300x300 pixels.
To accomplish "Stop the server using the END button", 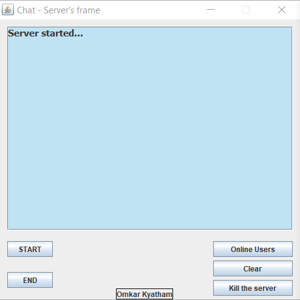I will click(30, 280).
